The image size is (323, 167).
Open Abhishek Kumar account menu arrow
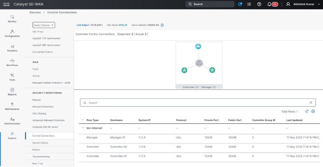pyautogui.click(x=319, y=4)
